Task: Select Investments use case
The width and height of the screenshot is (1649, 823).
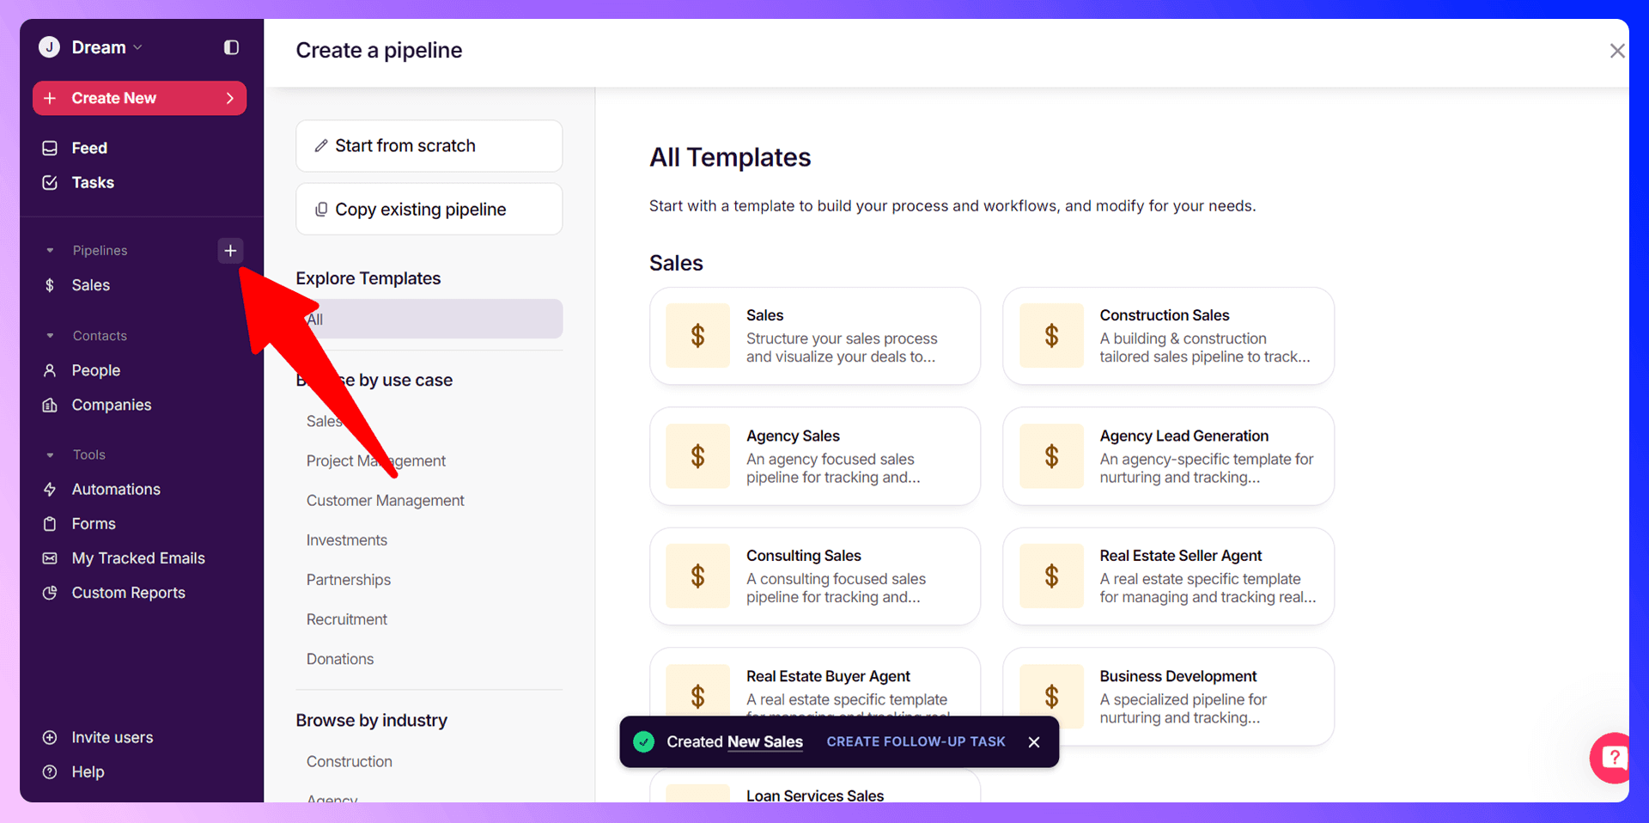Action: 347,540
